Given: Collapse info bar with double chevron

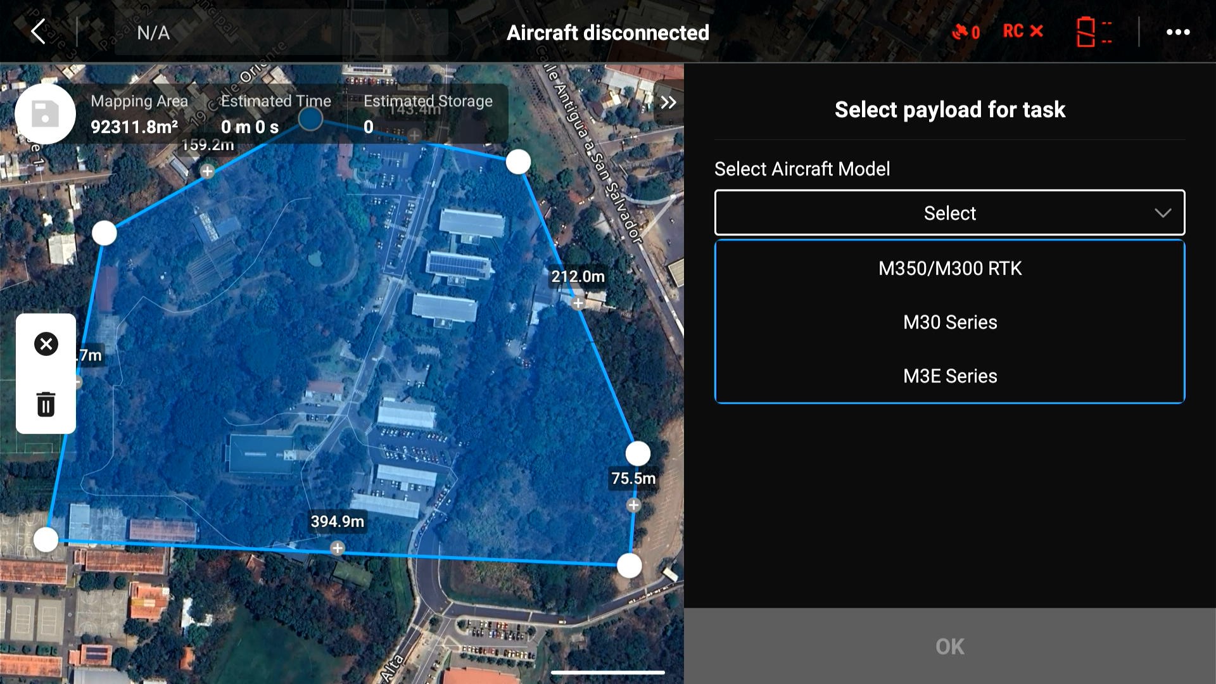Looking at the screenshot, I should point(668,103).
